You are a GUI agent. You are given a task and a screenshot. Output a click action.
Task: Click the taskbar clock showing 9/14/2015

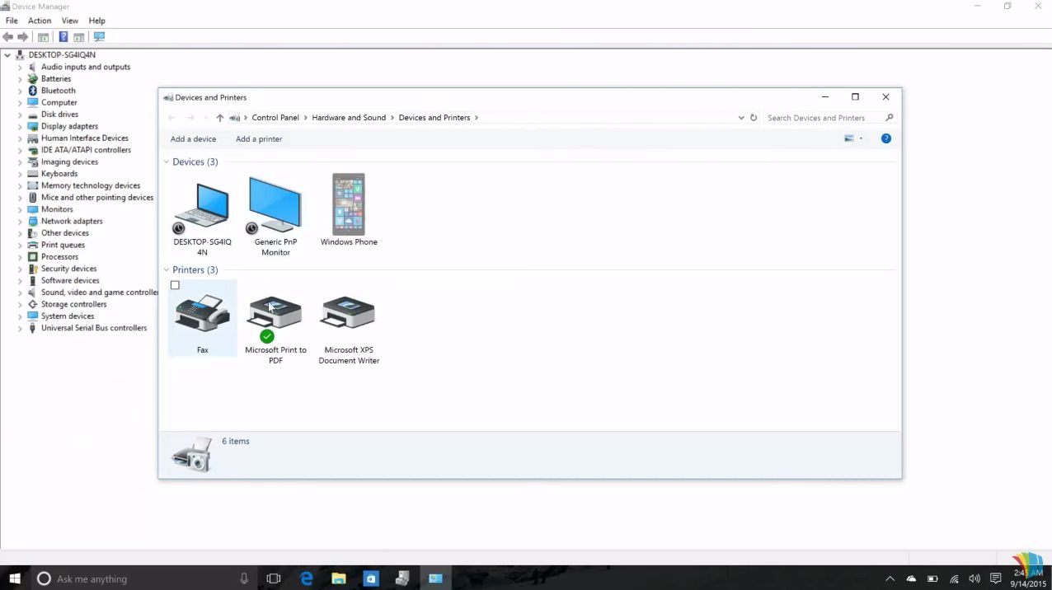(1027, 578)
